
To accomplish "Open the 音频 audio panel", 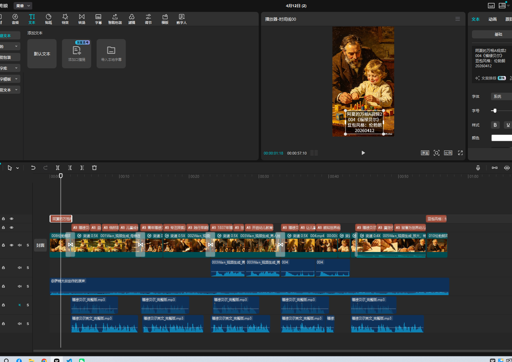I will pyautogui.click(x=15, y=19).
